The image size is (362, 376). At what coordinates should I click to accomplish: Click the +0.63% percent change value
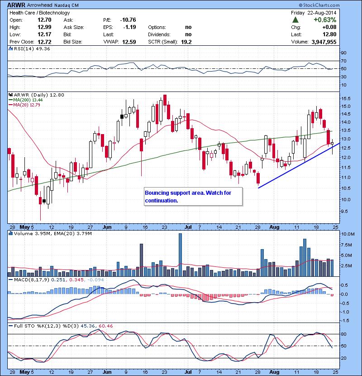coord(325,20)
